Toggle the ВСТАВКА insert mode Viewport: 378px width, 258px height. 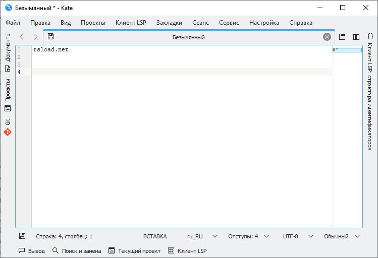pyautogui.click(x=155, y=236)
